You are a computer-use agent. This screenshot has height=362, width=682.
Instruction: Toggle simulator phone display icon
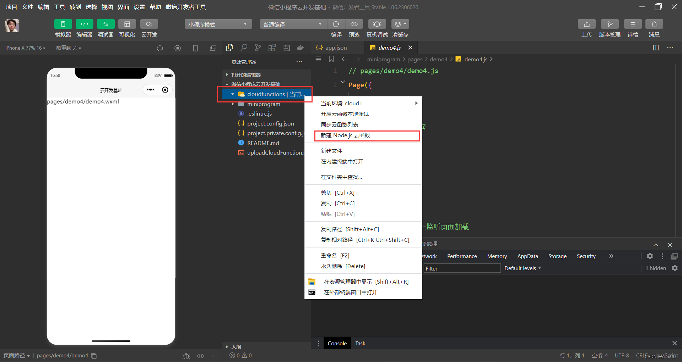point(195,48)
